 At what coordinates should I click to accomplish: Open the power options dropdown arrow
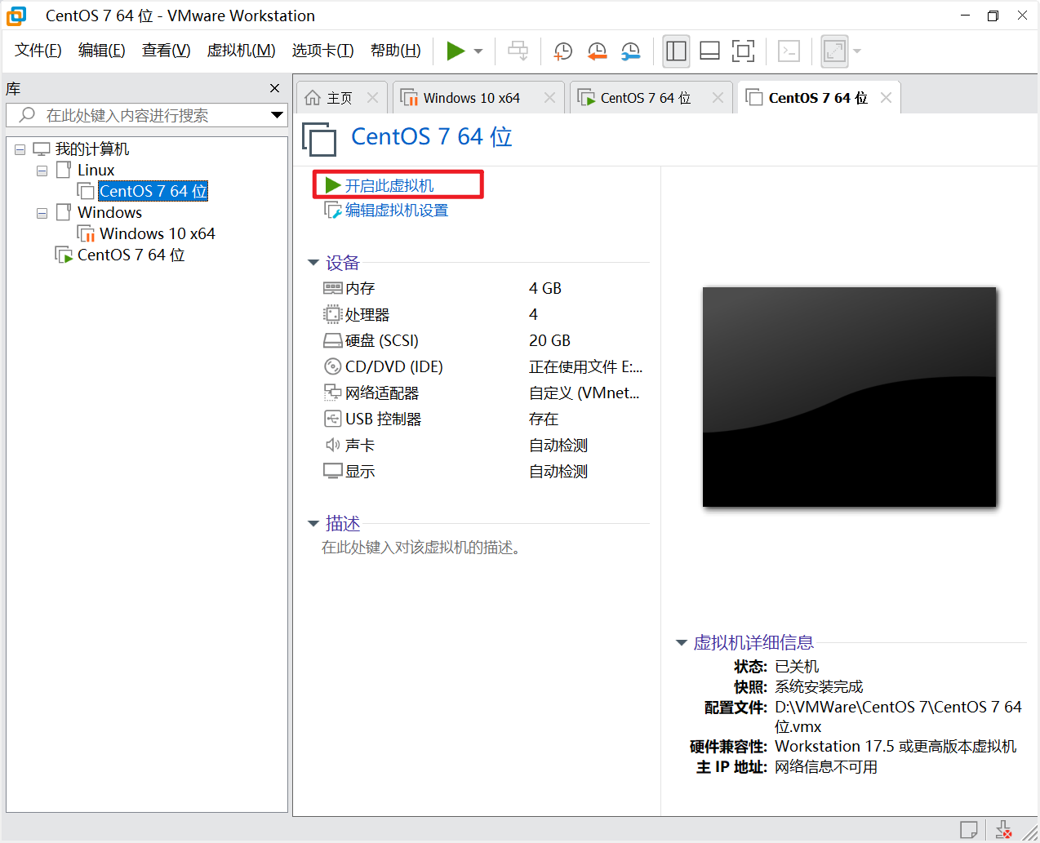[478, 51]
